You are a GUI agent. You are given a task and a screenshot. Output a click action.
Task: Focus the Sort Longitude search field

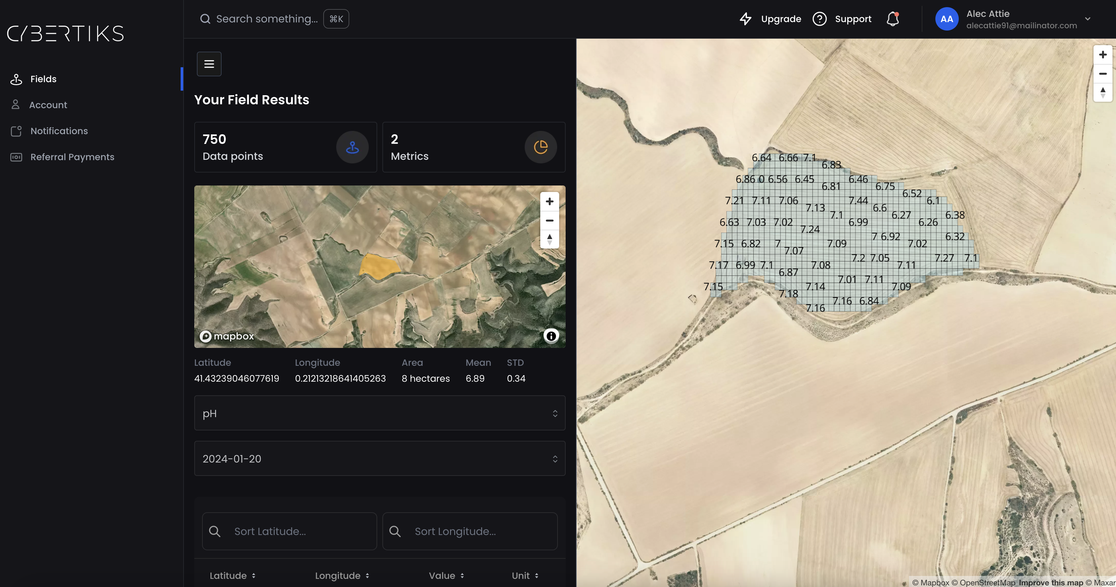pyautogui.click(x=470, y=531)
